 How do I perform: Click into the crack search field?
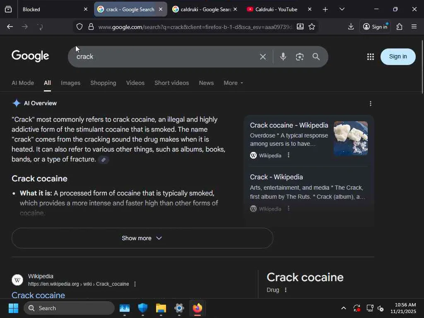165,56
